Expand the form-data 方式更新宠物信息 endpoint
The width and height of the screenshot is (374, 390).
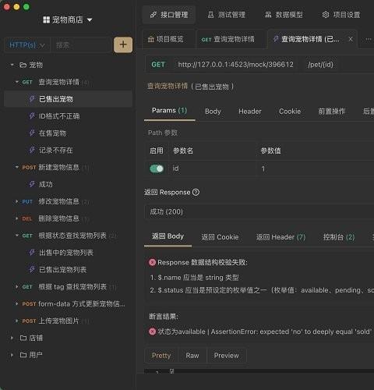(x=17, y=303)
